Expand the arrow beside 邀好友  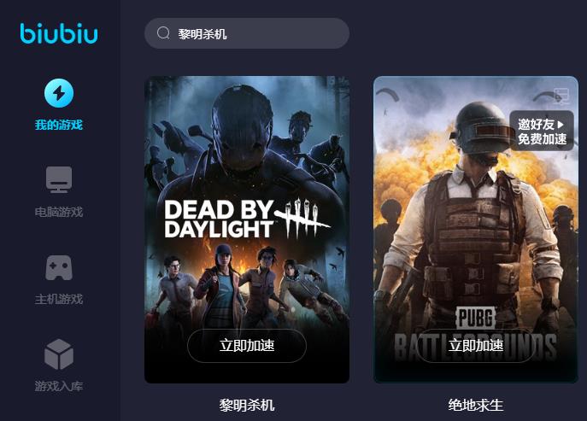(560, 124)
